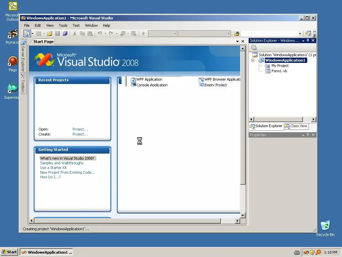Click inside the Find text box

point(270,33)
